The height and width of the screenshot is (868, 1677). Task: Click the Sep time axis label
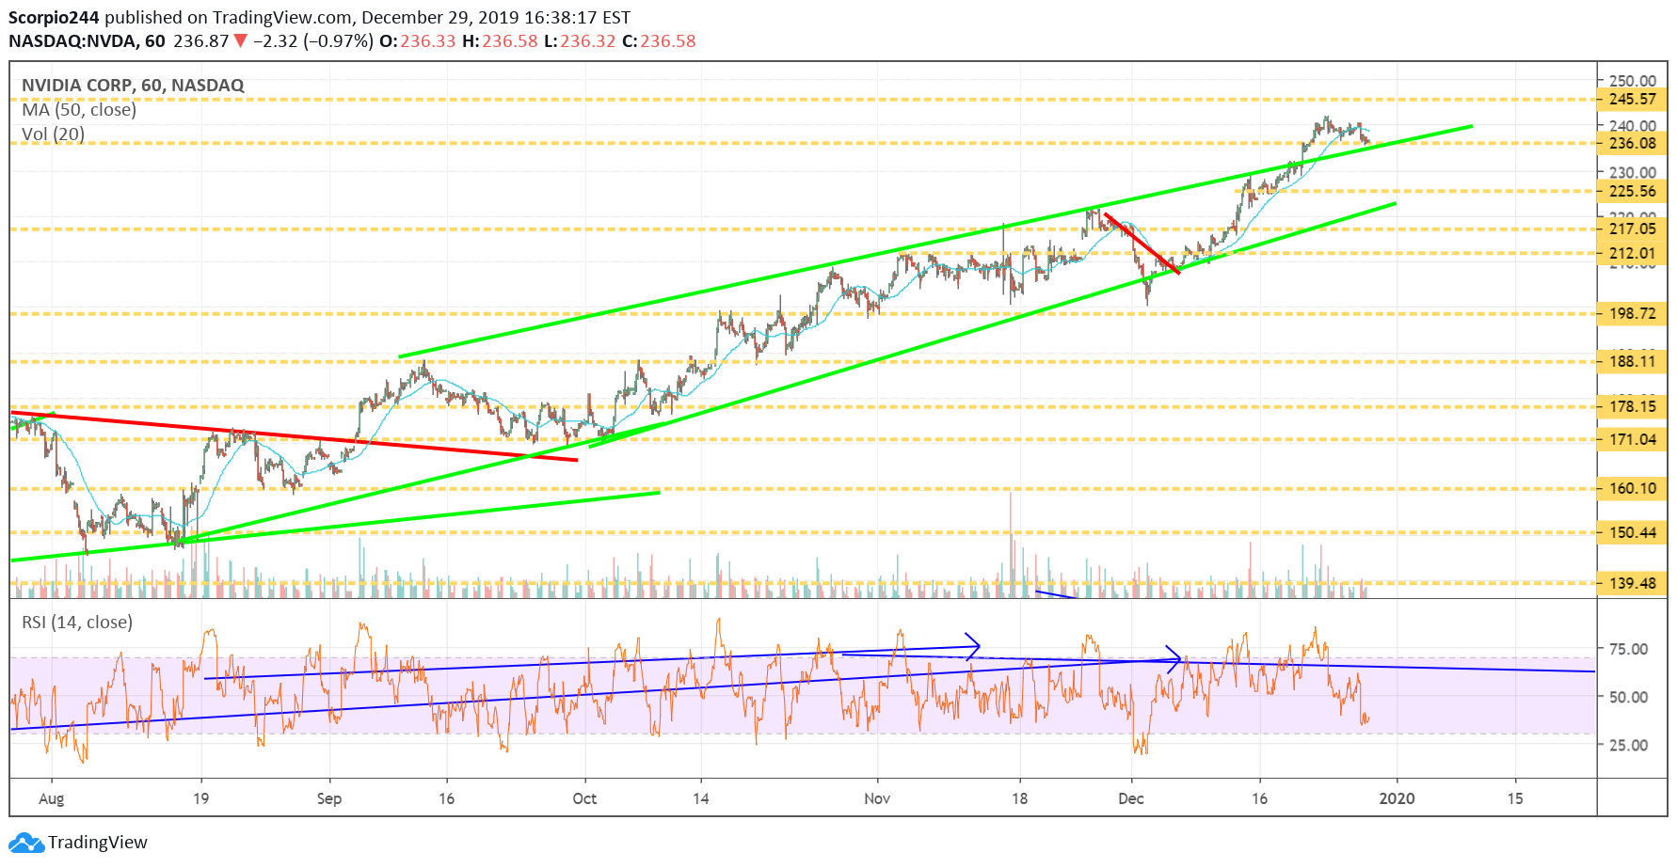pyautogui.click(x=329, y=798)
